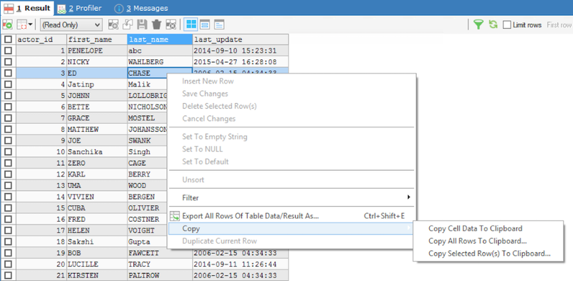573x281 pixels.
Task: Open the Copy submenu entry
Action: click(292, 229)
